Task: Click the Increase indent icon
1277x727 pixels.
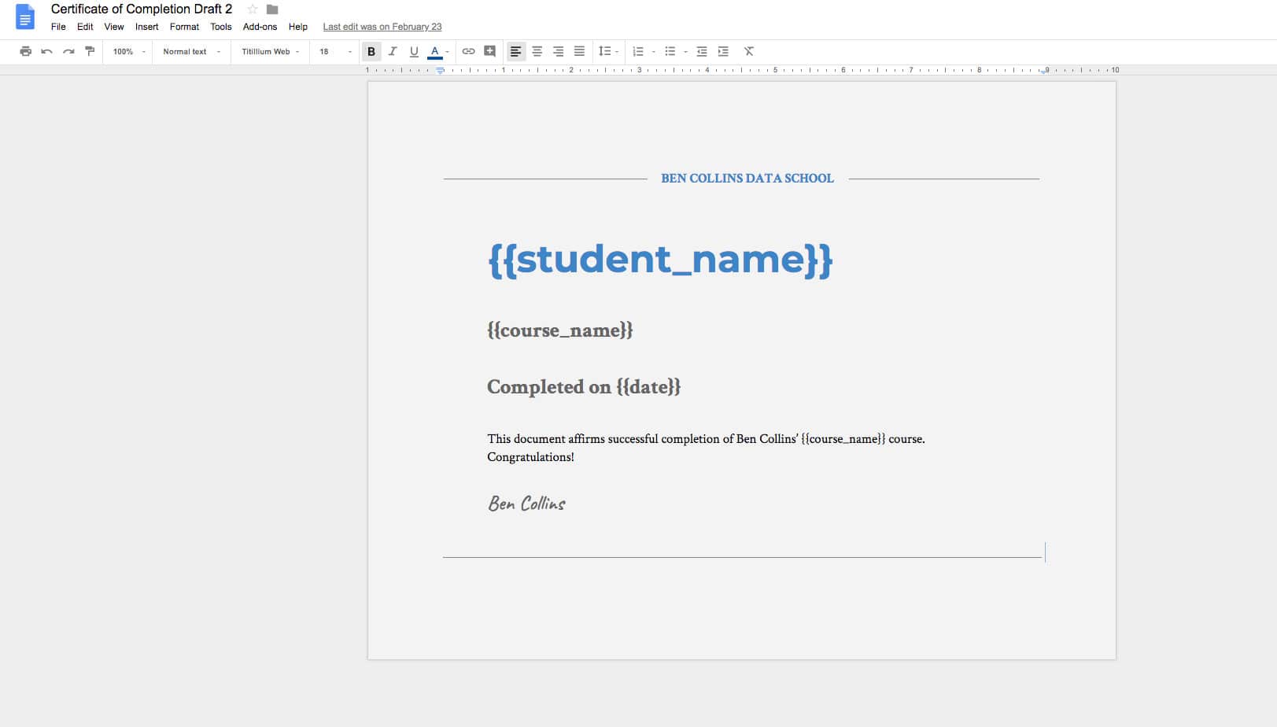Action: [723, 51]
